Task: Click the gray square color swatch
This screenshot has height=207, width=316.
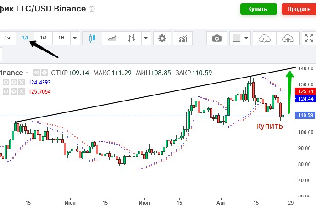Action: pyautogui.click(x=236, y=38)
